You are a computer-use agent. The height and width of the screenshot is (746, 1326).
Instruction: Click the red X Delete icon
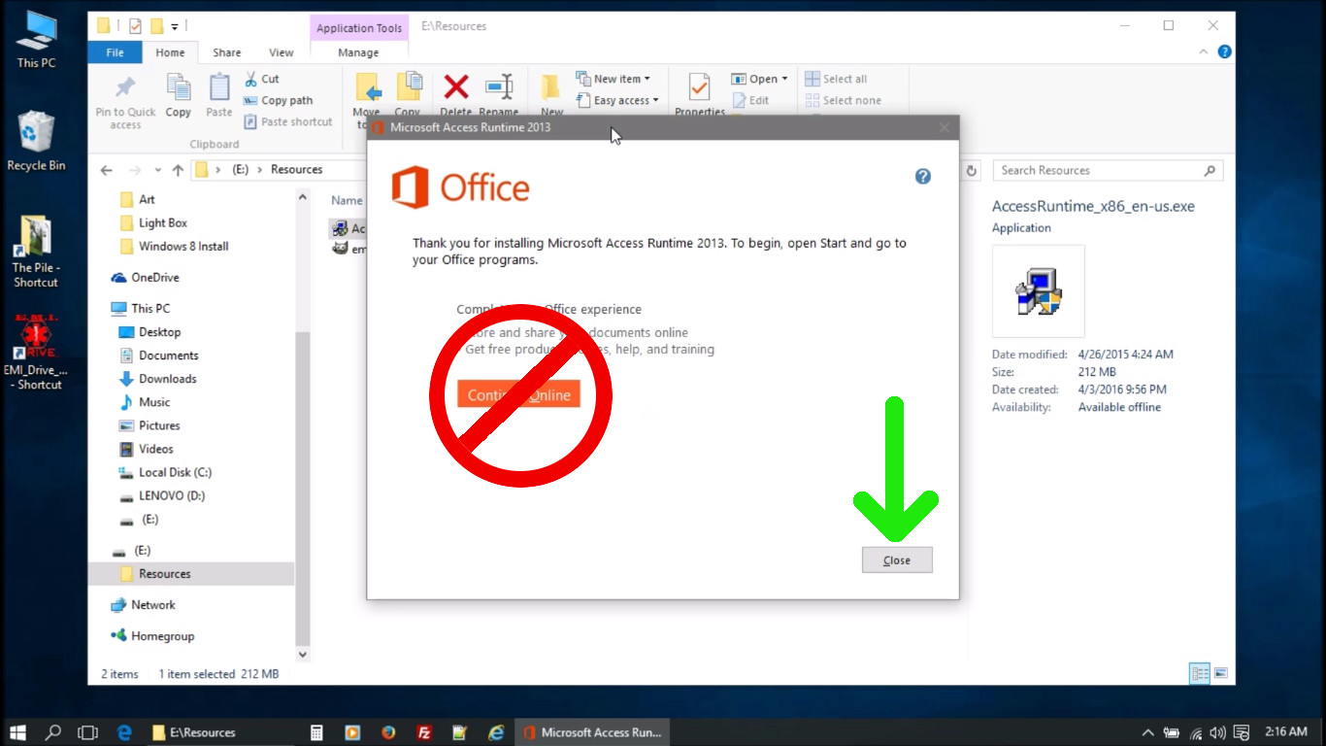(x=456, y=87)
